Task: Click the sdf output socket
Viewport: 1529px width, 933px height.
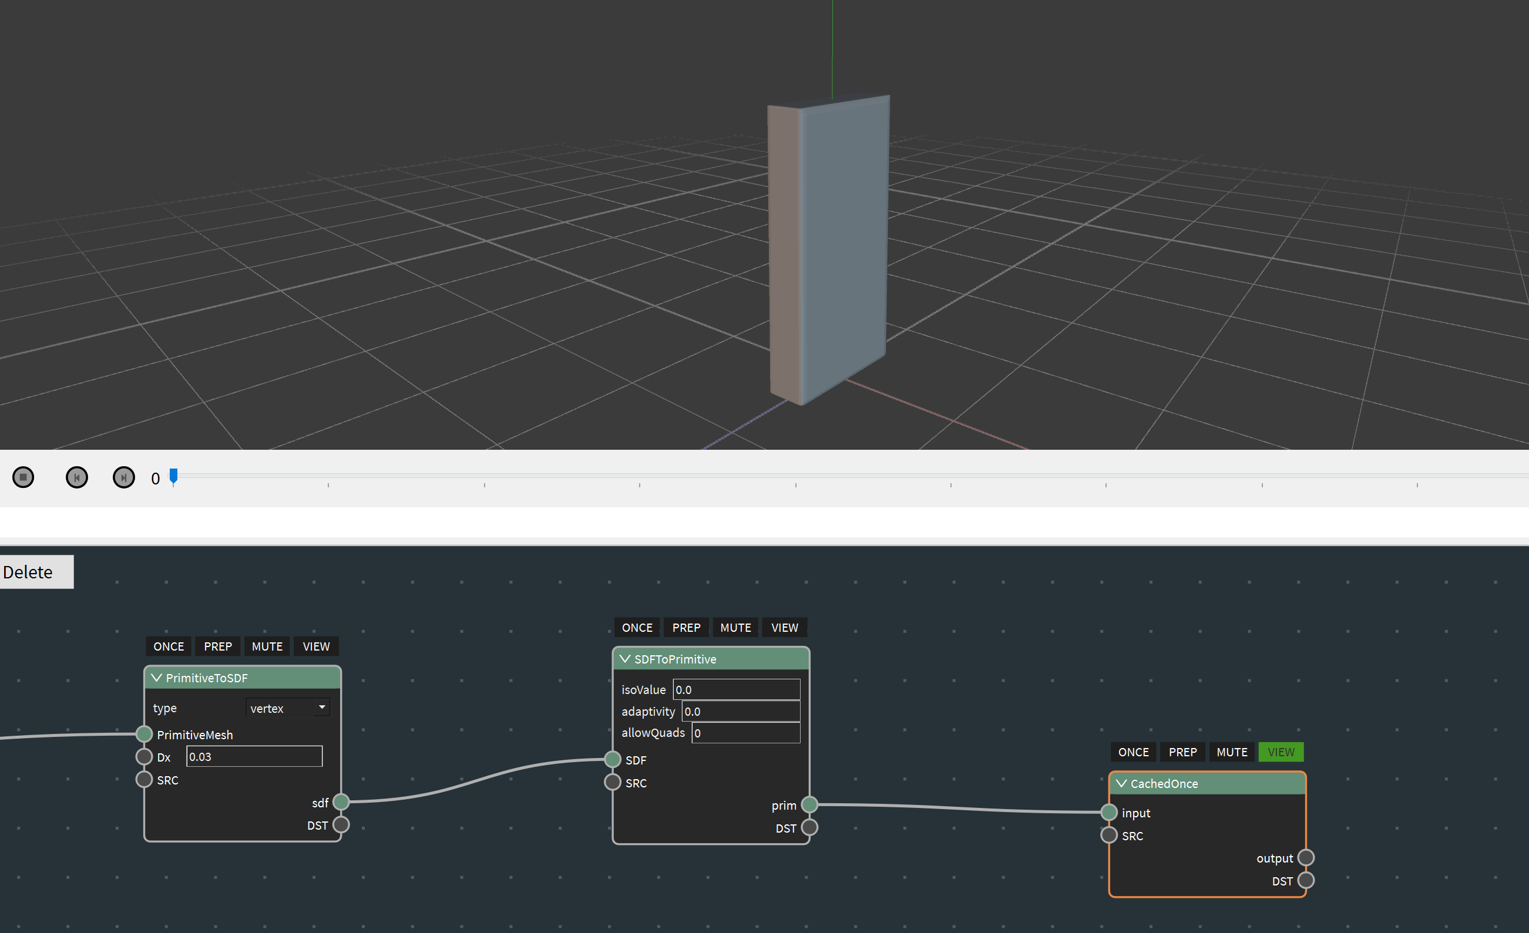Action: (341, 802)
